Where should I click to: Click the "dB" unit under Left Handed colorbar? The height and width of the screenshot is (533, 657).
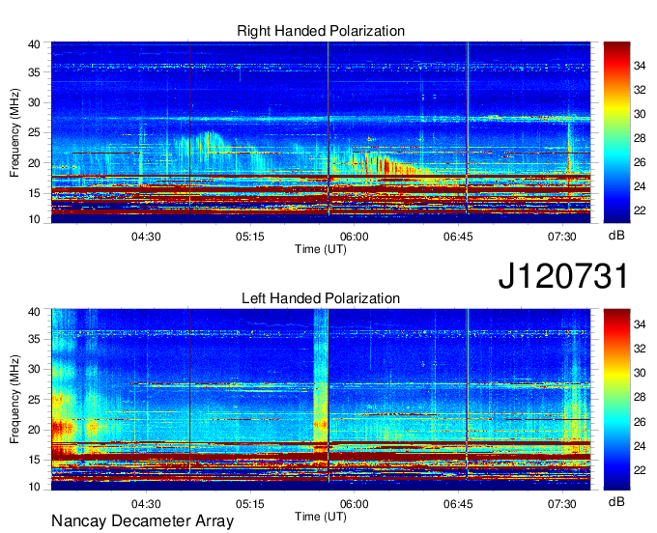[616, 502]
